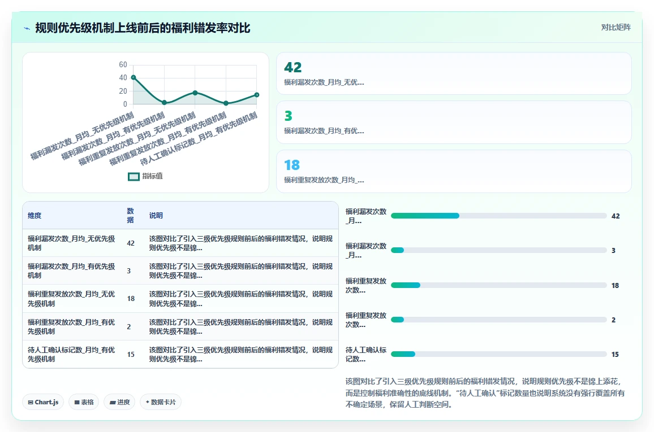Click table row 福利重复发放次数_月均_无优先级机制
The height and width of the screenshot is (432, 654).
(x=180, y=299)
